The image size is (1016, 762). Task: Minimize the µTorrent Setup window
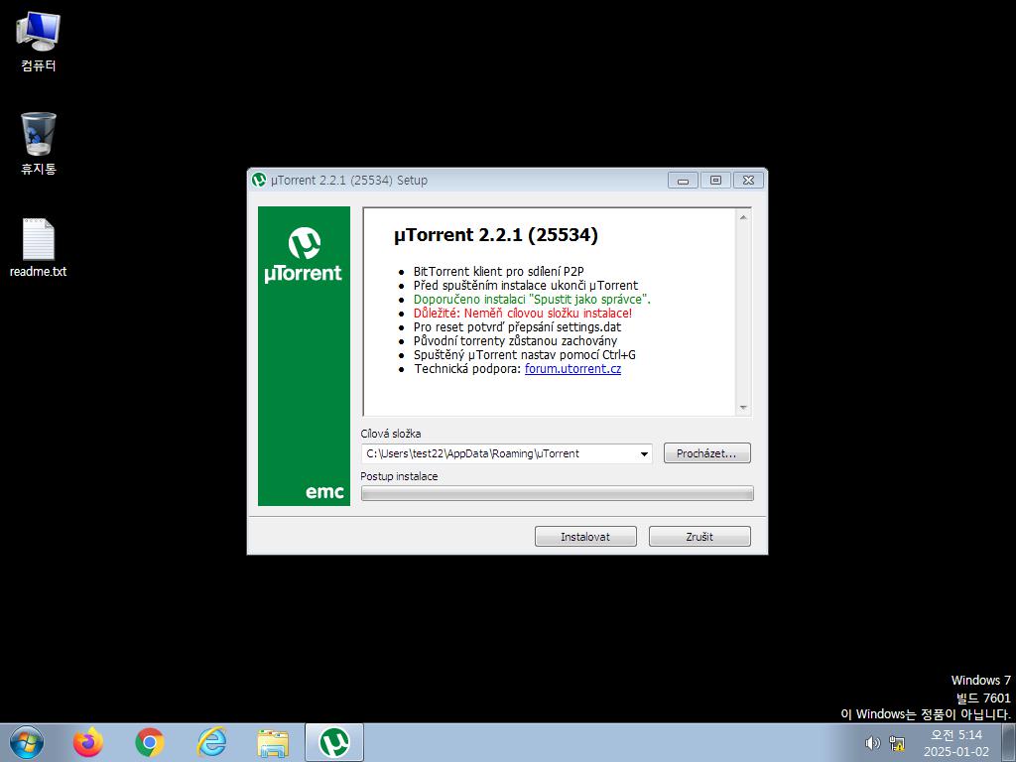pyautogui.click(x=683, y=181)
